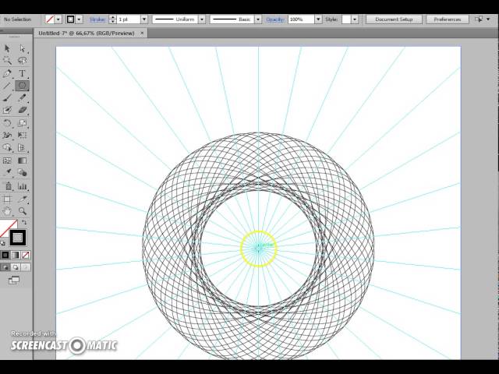Click the Change Screen Mode icon

pos(14,280)
